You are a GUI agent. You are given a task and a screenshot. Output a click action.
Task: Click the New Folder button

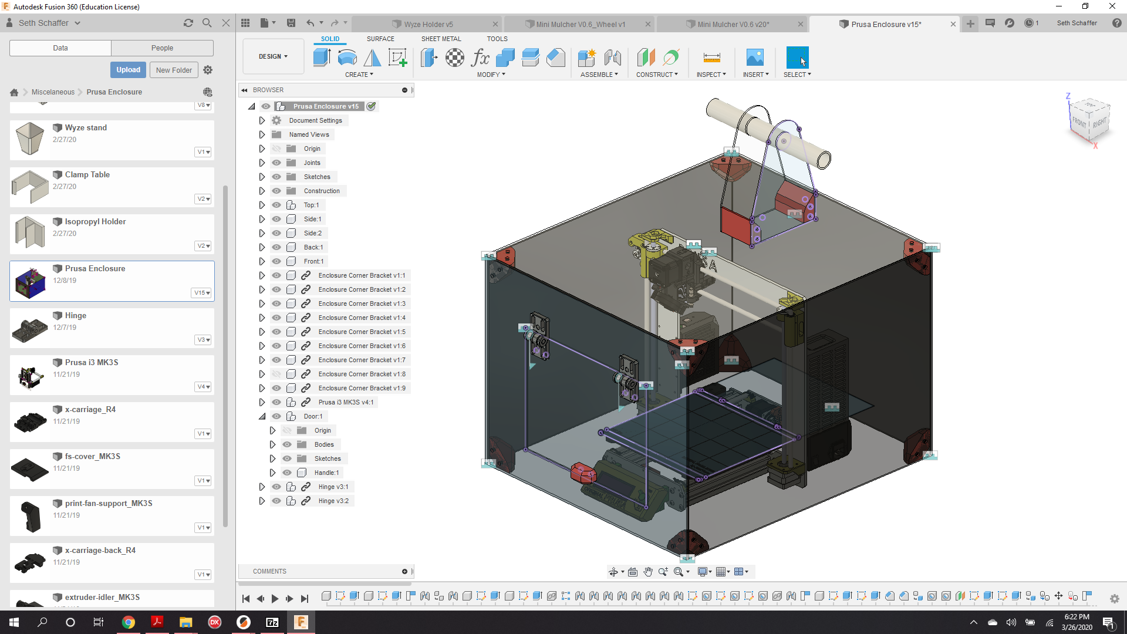[174, 69]
